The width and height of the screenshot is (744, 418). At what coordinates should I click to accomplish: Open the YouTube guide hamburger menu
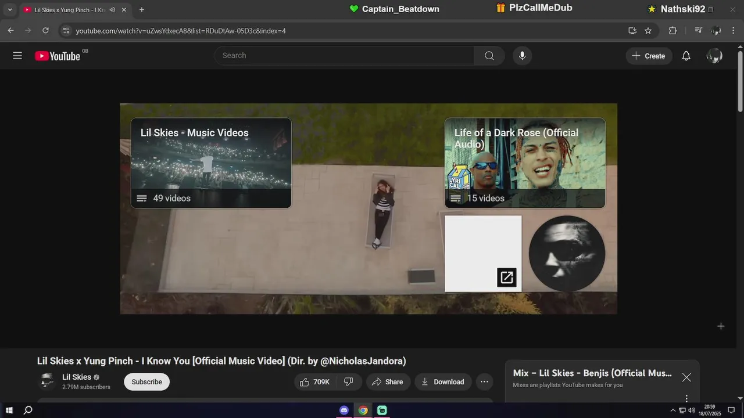tap(17, 56)
